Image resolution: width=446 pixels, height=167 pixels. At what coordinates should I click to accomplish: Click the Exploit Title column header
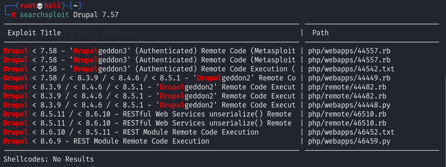pos(34,33)
